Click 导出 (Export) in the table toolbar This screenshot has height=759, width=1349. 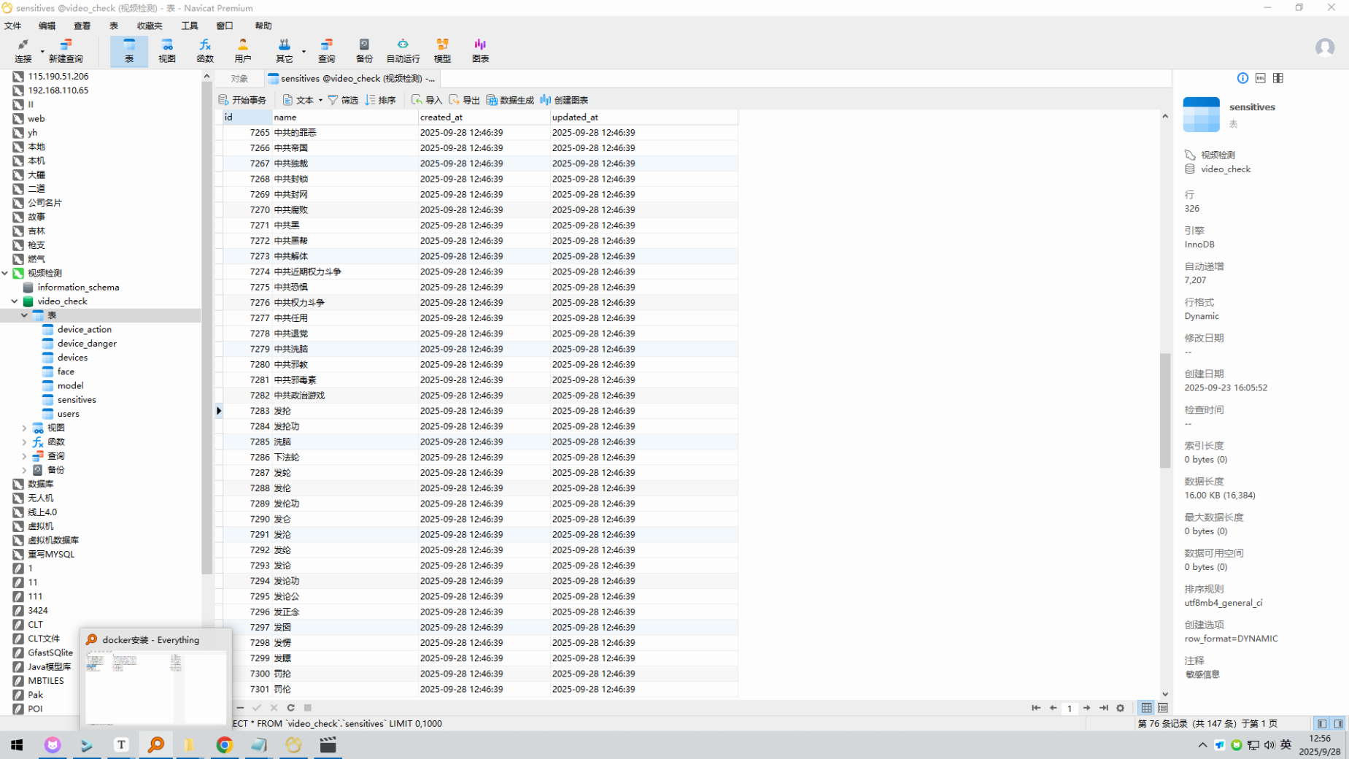(x=464, y=100)
